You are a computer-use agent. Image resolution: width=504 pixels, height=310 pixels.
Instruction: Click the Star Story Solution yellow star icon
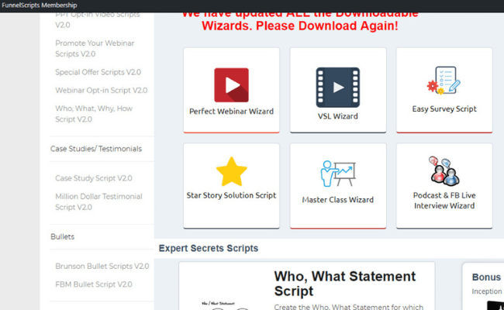231,171
